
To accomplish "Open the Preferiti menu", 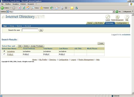I will [23, 4].
